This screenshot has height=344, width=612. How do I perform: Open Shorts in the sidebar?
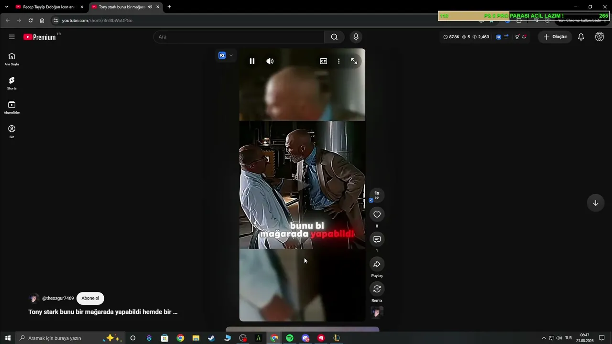(x=12, y=84)
